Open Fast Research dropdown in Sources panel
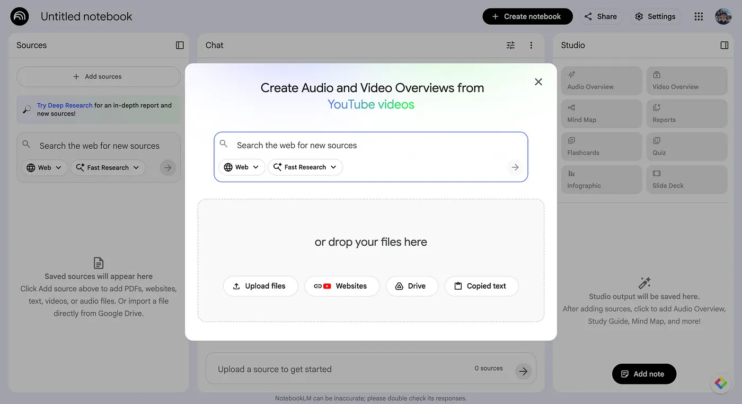742x404 pixels. [108, 168]
